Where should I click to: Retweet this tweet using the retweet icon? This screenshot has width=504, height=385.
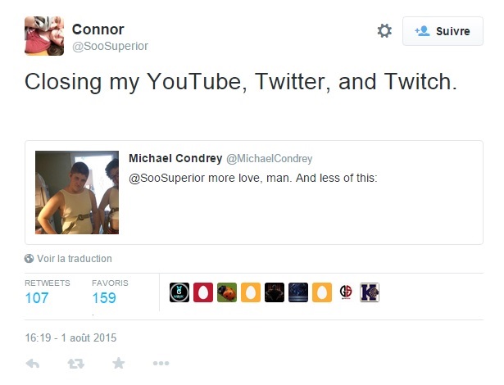(x=75, y=363)
